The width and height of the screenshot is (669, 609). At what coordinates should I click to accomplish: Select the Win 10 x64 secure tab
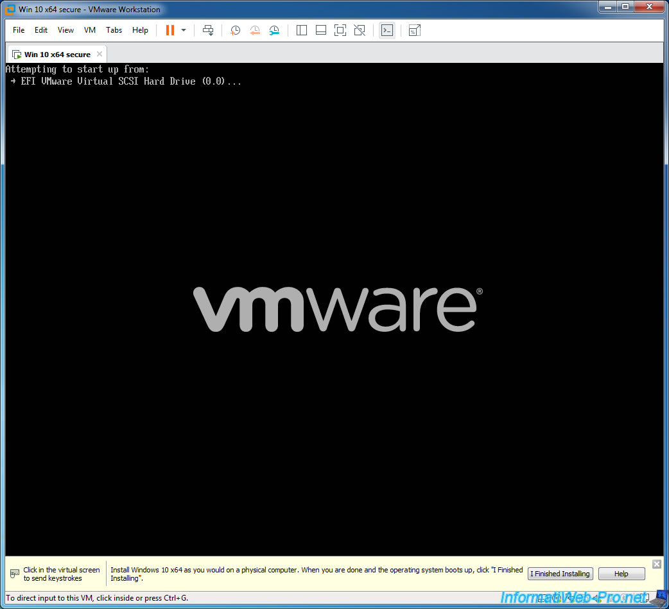point(57,55)
